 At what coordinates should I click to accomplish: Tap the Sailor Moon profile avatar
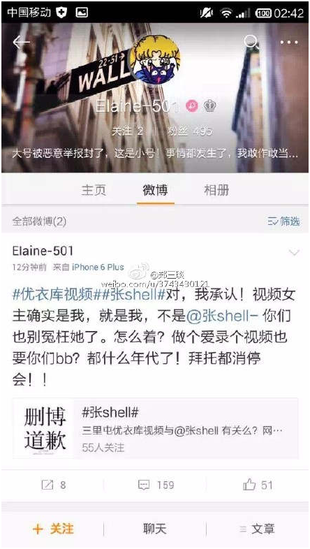coord(154,59)
